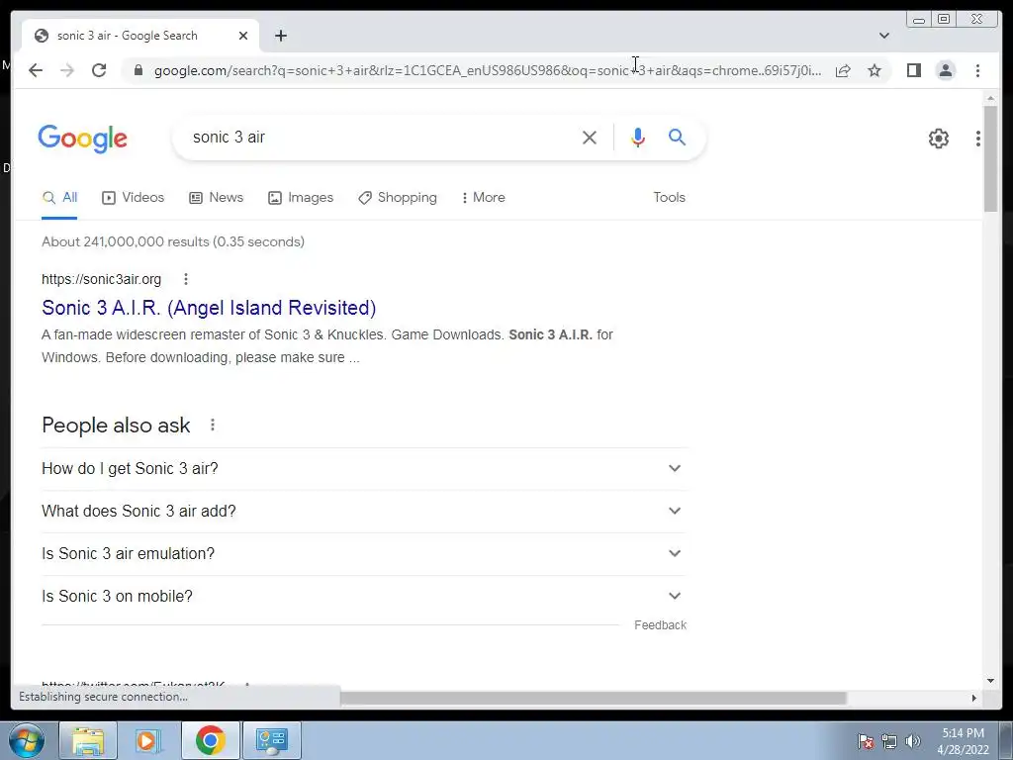Reload the page with the refresh icon

pos(99,70)
